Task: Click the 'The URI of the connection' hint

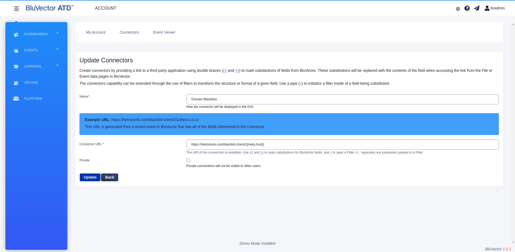Action: [x=305, y=152]
